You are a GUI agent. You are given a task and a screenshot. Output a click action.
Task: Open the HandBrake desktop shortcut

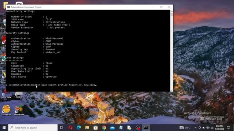tap(19, 110)
